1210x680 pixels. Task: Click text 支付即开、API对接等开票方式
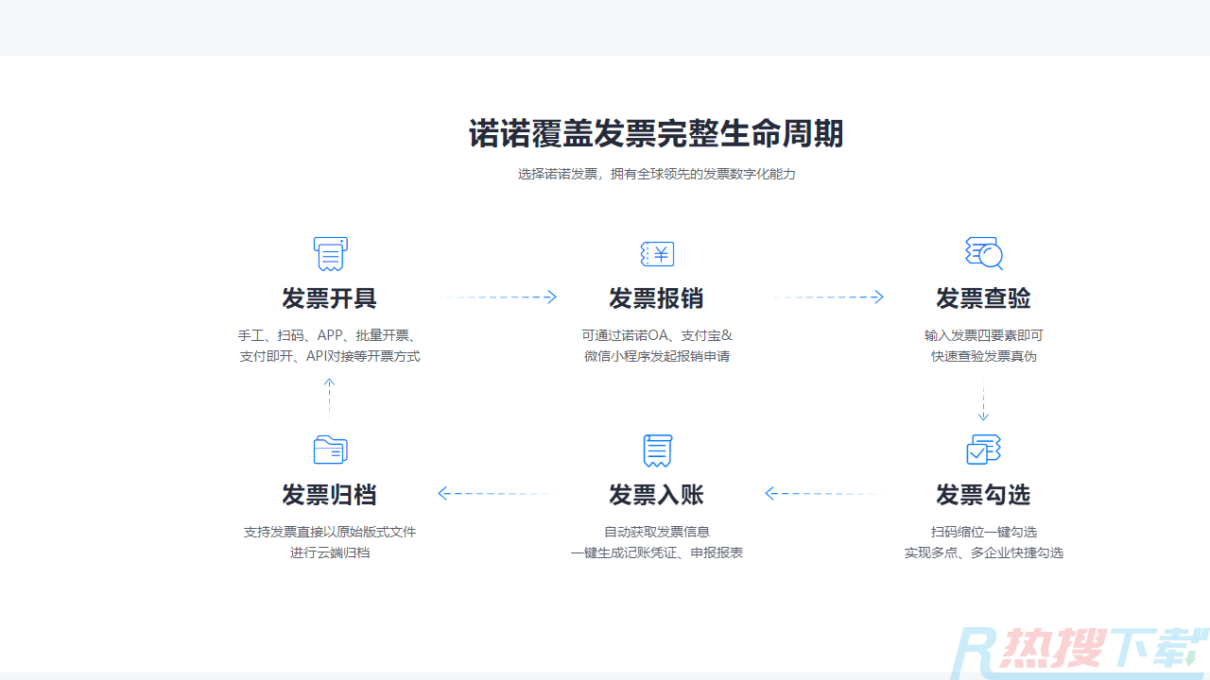pos(330,356)
